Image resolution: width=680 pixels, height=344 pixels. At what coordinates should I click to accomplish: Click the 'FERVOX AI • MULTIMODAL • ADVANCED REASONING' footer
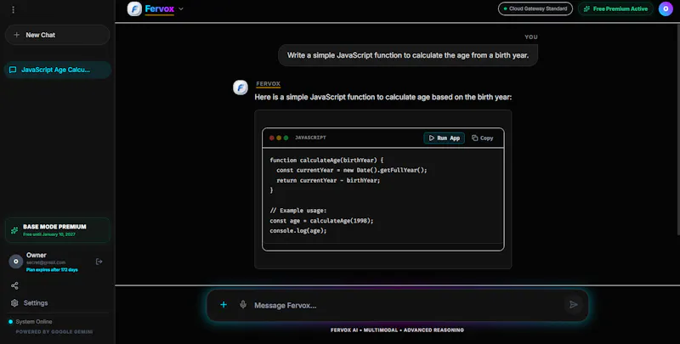point(397,330)
